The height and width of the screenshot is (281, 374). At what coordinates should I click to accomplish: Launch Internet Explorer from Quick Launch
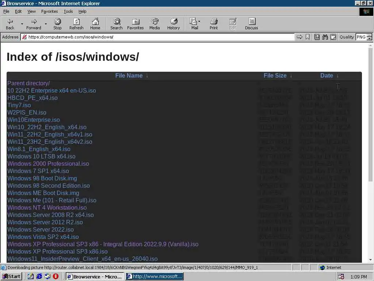pos(39,277)
